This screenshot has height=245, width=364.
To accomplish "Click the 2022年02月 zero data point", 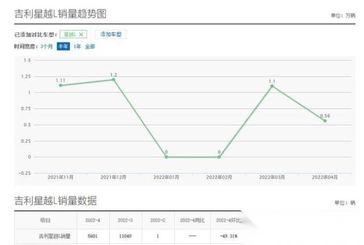I will pyautogui.click(x=219, y=157).
